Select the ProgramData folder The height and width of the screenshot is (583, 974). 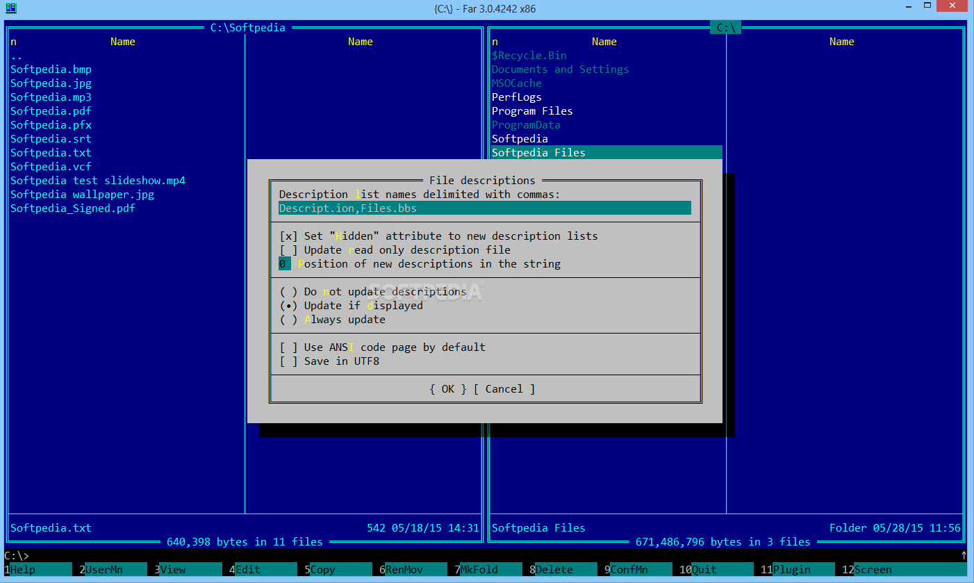tap(526, 125)
